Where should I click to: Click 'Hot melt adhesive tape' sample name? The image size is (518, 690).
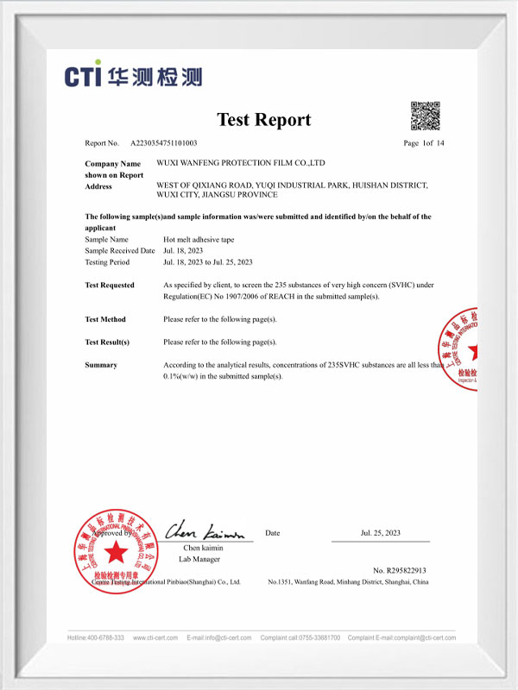pos(199,240)
